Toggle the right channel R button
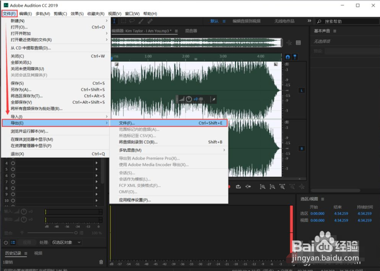380x271 pixels. [302, 149]
